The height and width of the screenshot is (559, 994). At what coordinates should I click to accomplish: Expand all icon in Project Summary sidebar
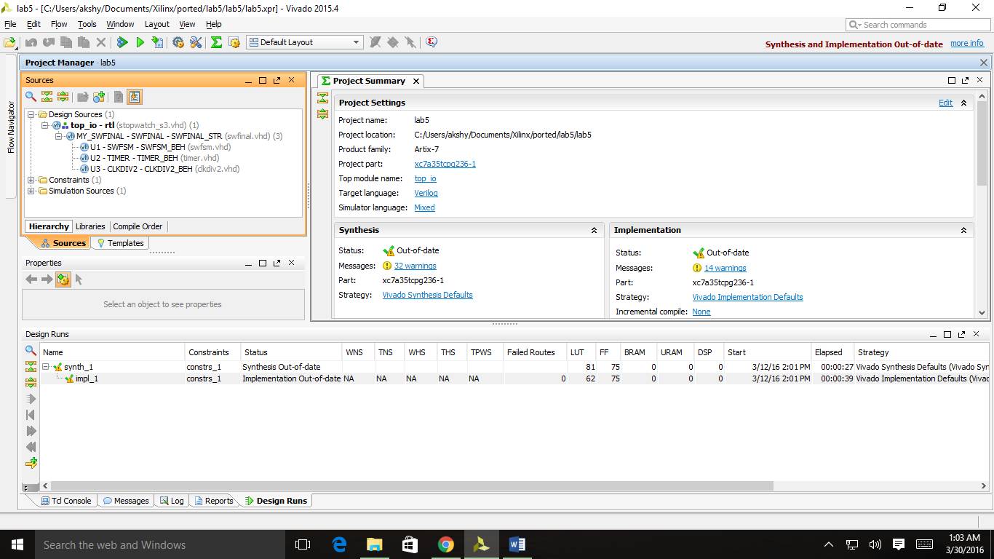point(323,114)
